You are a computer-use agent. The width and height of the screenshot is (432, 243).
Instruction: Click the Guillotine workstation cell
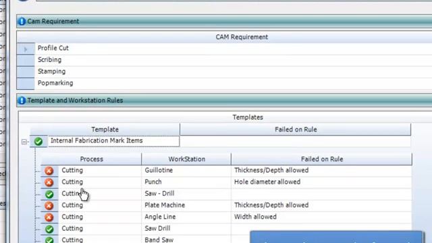(x=186, y=170)
